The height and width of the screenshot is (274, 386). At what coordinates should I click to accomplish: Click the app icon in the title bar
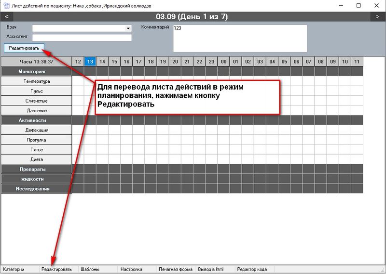5,6
